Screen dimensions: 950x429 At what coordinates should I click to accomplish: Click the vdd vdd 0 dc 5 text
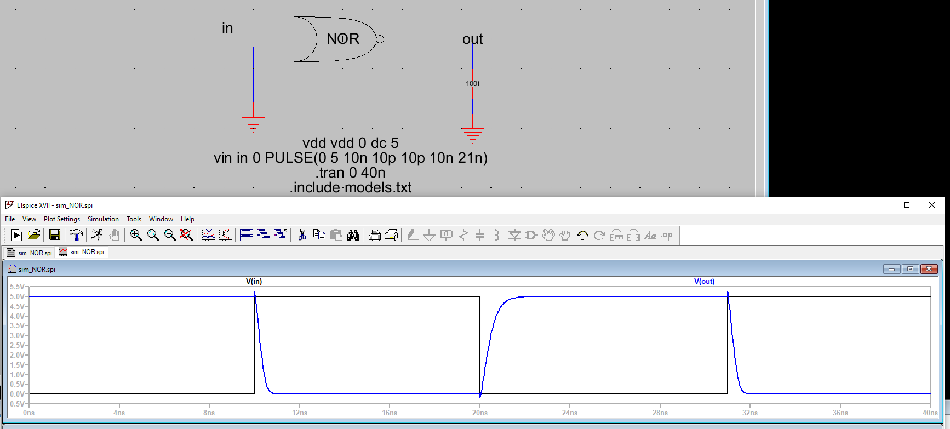tap(350, 143)
